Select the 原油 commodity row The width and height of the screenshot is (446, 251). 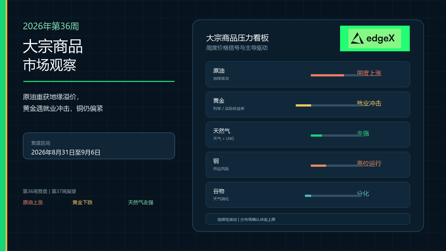pyautogui.click(x=308, y=74)
